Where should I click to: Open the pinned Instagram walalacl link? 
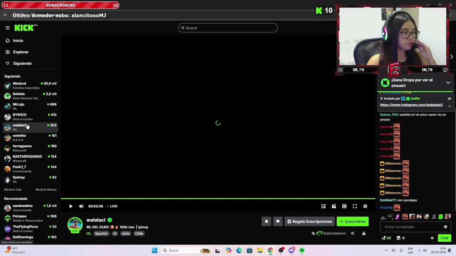(x=411, y=105)
